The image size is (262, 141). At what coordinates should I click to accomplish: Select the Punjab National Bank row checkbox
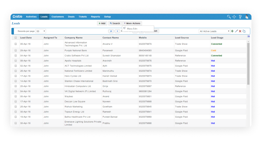click(16, 50)
